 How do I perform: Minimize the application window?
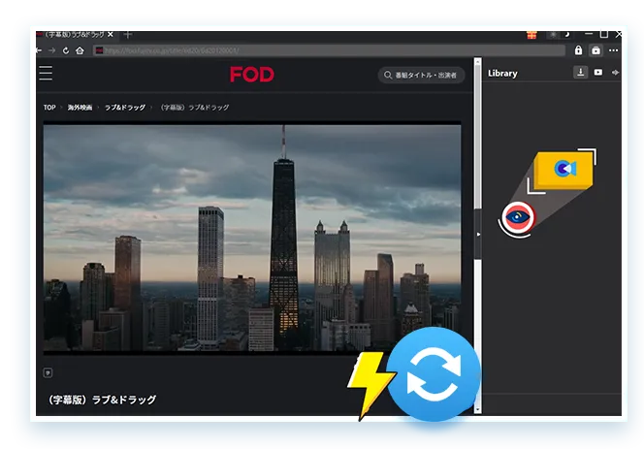click(589, 35)
